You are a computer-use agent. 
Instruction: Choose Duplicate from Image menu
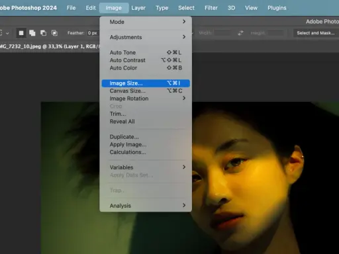[146, 137]
